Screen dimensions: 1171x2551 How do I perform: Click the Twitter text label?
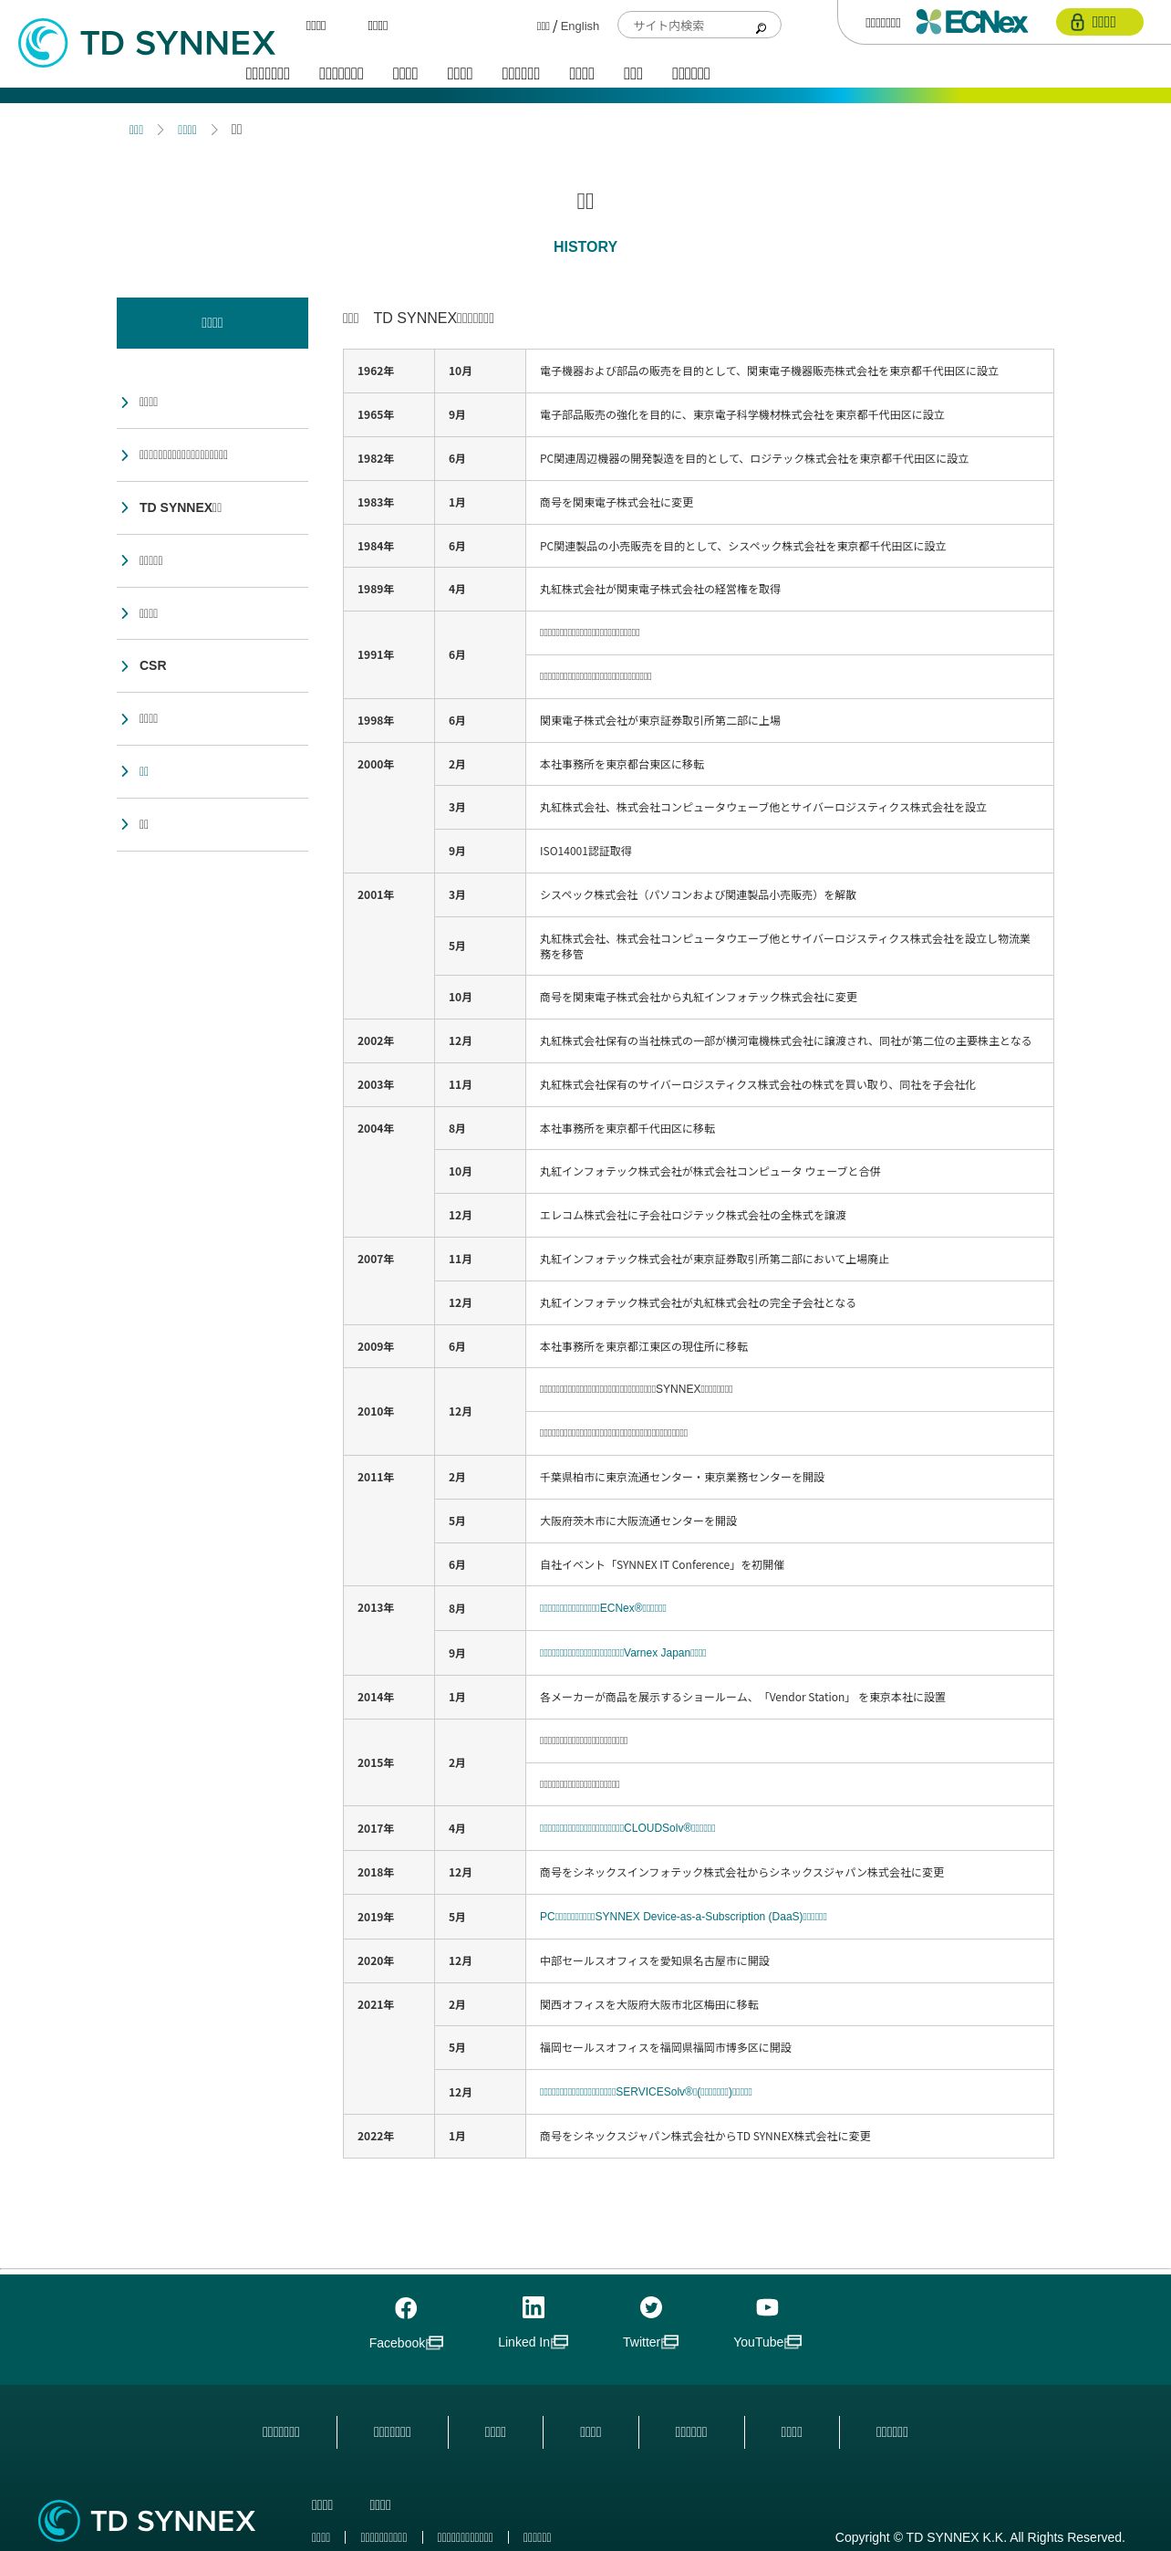[x=641, y=2342]
